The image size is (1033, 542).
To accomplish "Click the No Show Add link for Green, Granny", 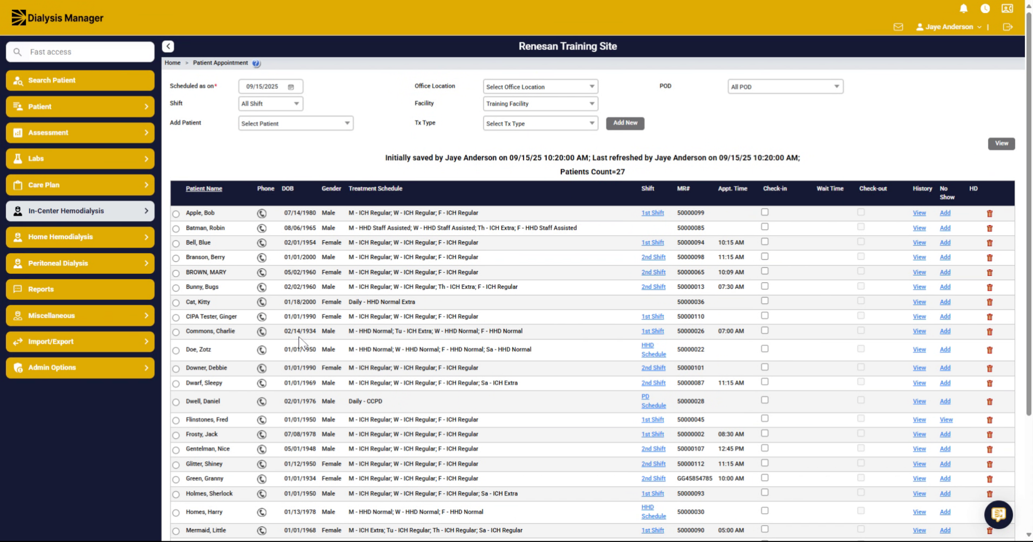I will pyautogui.click(x=945, y=479).
